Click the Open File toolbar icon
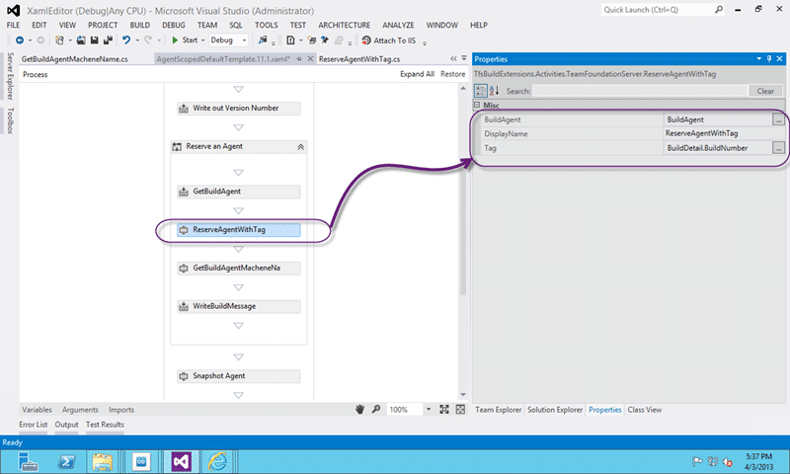790x474 pixels. click(81, 40)
